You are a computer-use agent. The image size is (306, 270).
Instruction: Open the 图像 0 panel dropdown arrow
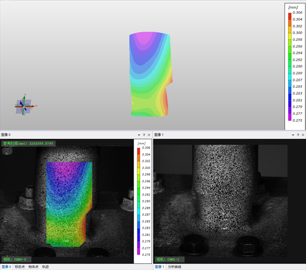click(x=138, y=134)
